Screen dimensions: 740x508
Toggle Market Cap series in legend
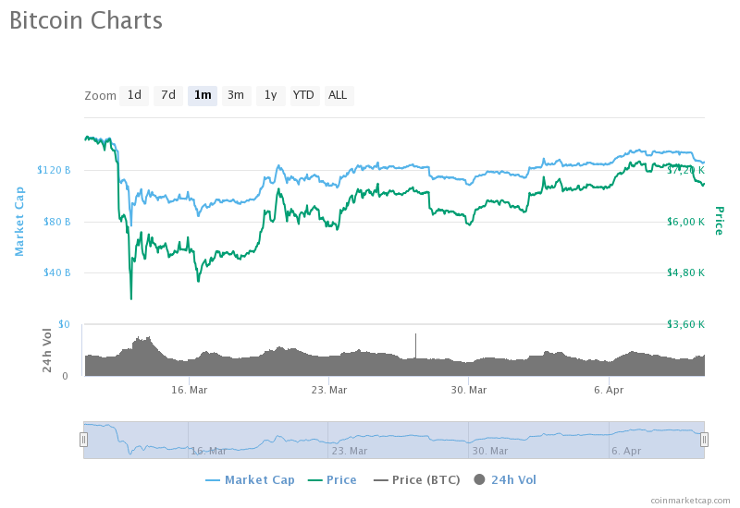tap(250, 479)
